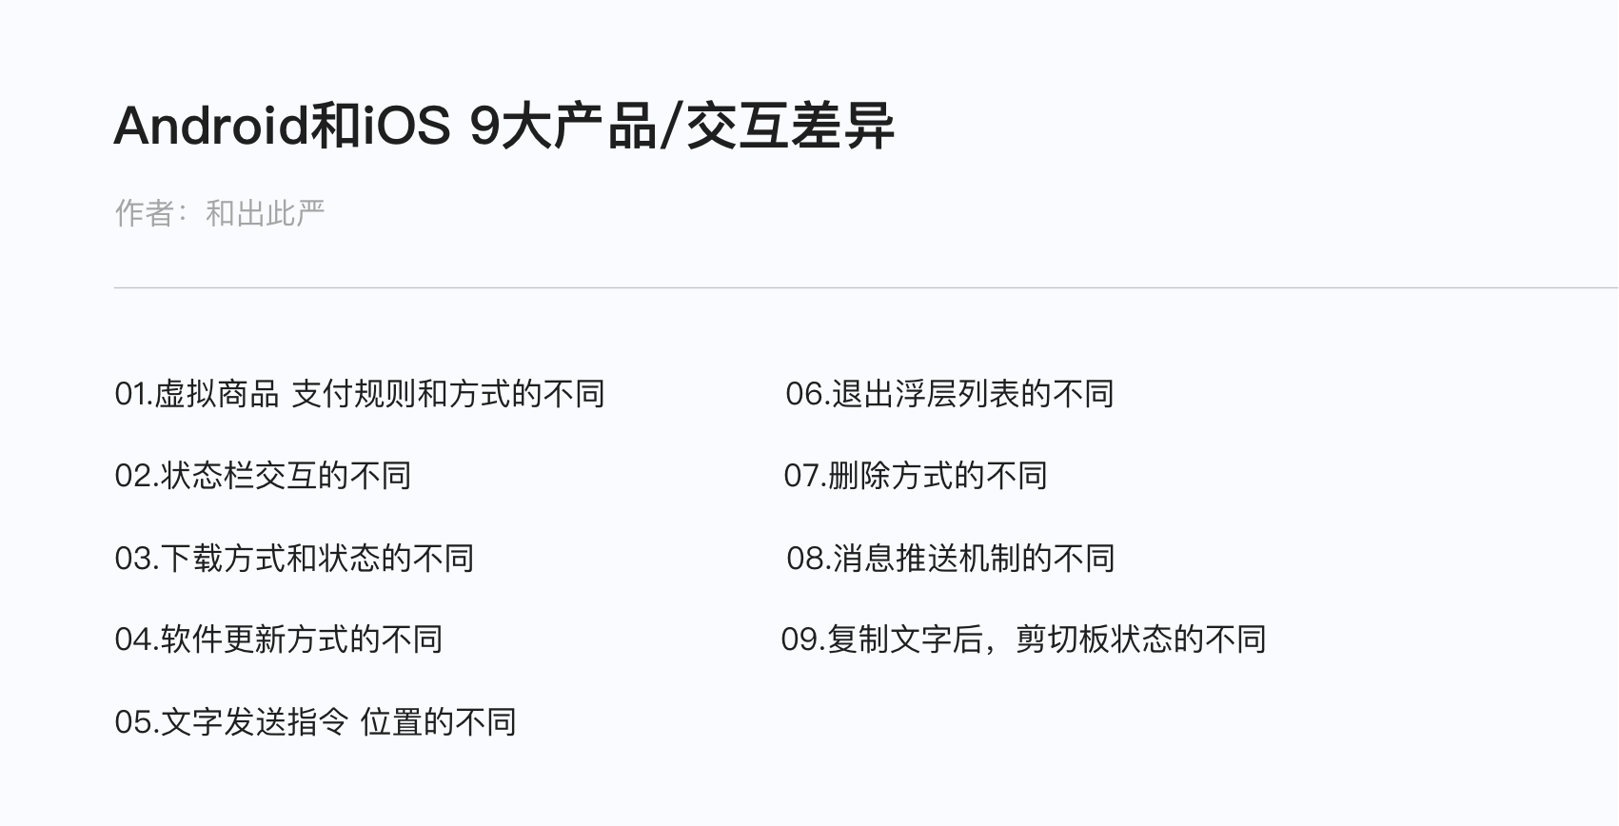1619x826 pixels.
Task: Open item 01.虚拟商品 支付规则和方式的不同
Action: pyautogui.click(x=360, y=394)
